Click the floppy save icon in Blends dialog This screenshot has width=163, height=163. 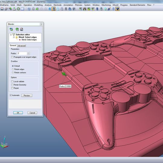(x=21, y=29)
